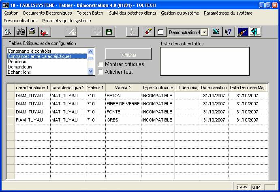Viewport: 280px width, 192px height.
Task: Click the greyed validate OK toolbar icon
Action: [71, 32]
